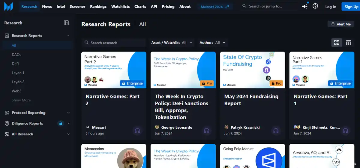360x168 pixels.
Task: Click Messari author icon under Narrative Games 2
Action: pos(88,127)
